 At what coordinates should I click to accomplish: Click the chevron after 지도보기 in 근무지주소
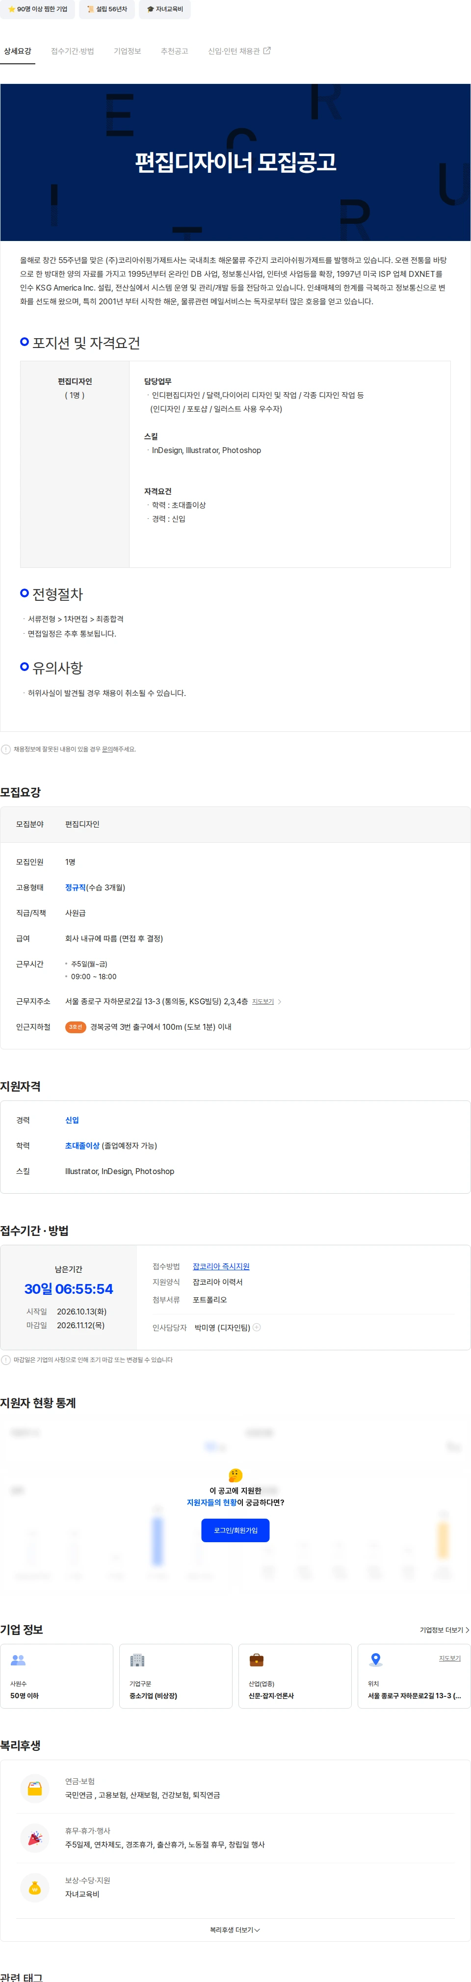279,1002
